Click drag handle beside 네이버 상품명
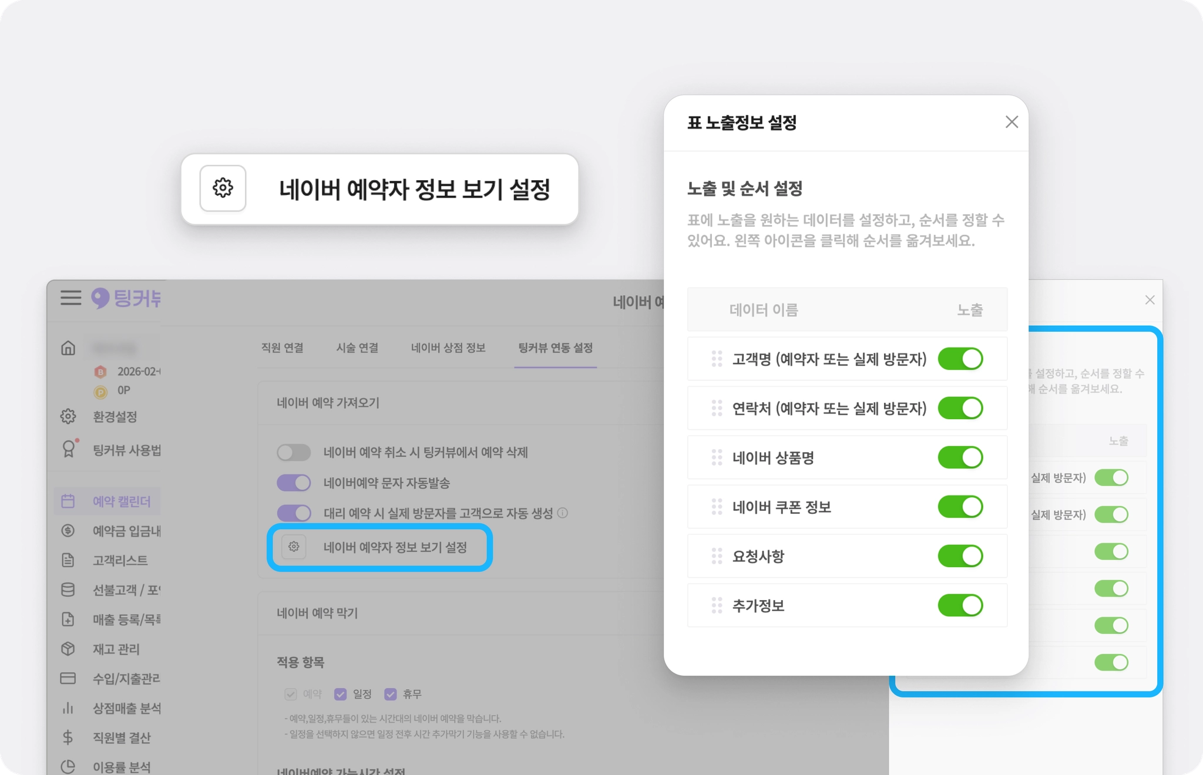The image size is (1203, 775). 717,457
